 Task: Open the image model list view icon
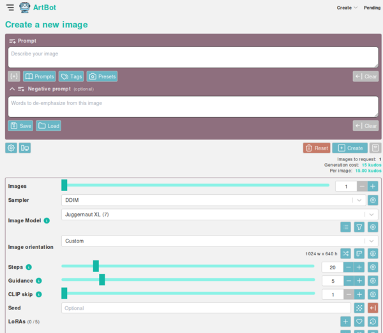345,226
